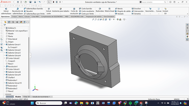This screenshot has width=189, height=106.
Task: Expand the Sólidos(1) folder
Action: 4,28
